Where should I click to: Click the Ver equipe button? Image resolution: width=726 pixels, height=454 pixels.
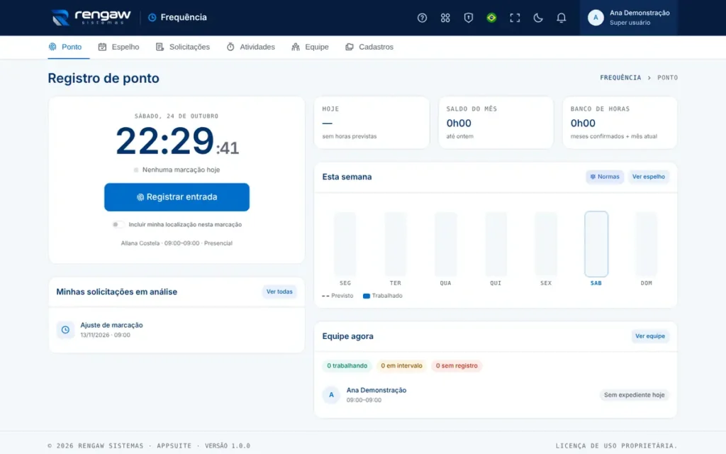tap(649, 336)
